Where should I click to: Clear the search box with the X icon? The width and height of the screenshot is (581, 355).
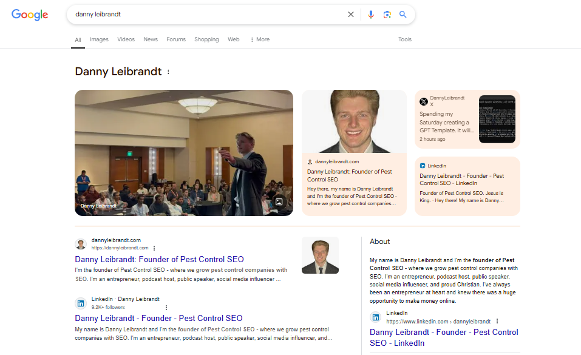pos(350,15)
